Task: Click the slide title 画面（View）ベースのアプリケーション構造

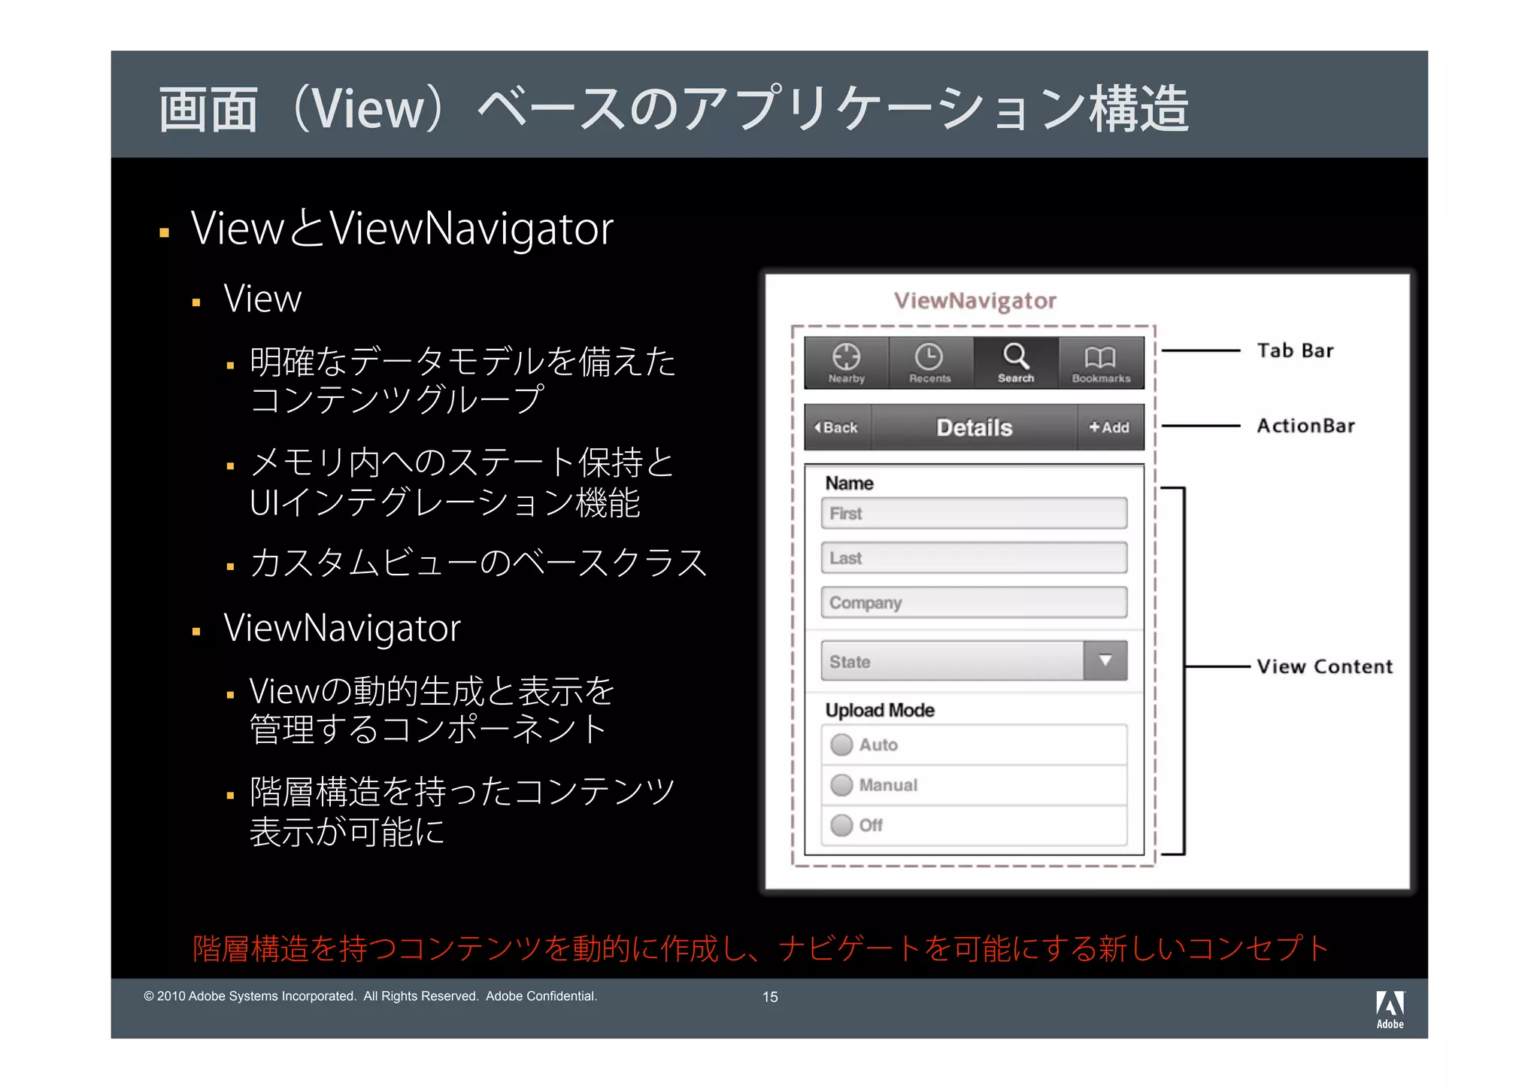Action: (674, 108)
